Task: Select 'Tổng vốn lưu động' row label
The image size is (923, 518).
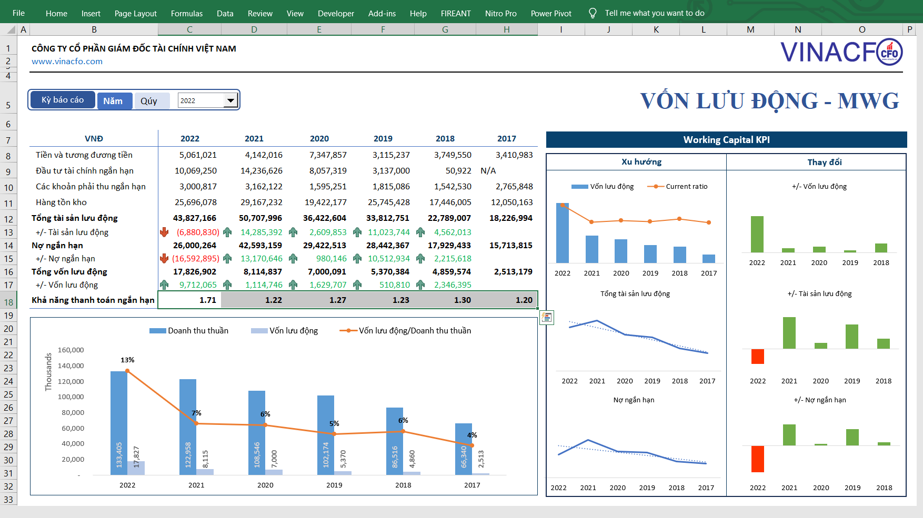Action: point(94,271)
